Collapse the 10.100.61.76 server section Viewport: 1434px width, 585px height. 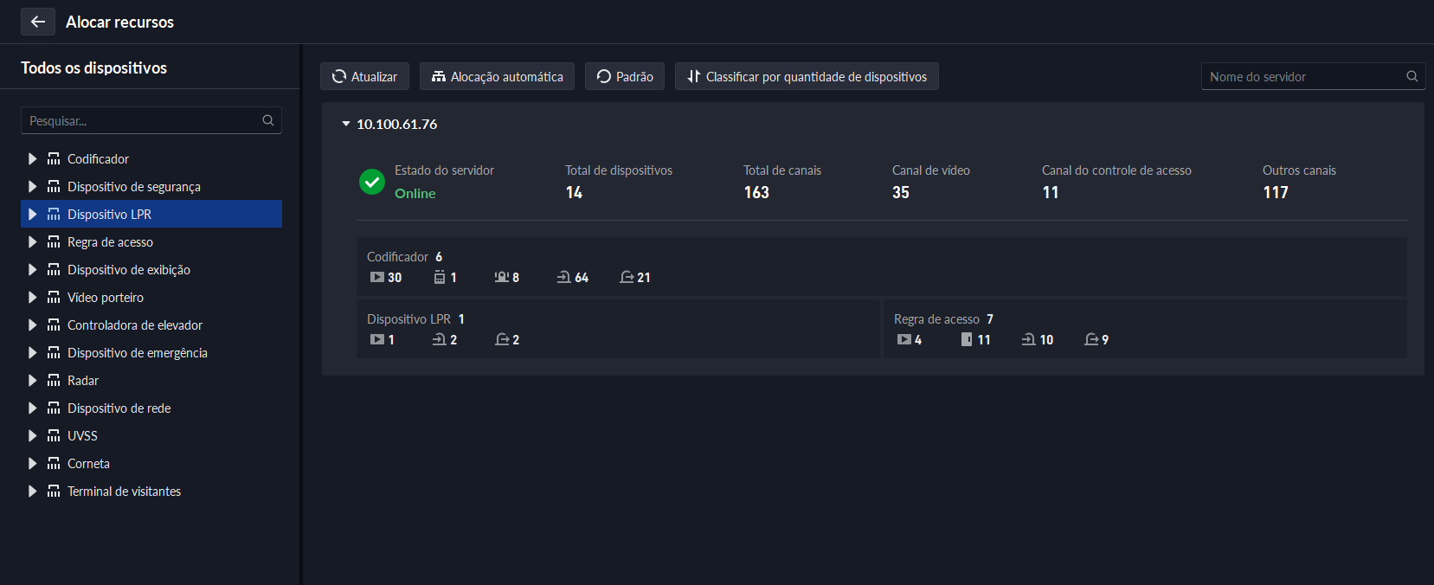pyautogui.click(x=346, y=125)
